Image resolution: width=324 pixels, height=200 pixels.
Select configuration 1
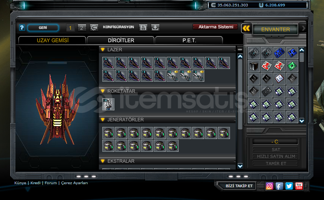pos(71,27)
